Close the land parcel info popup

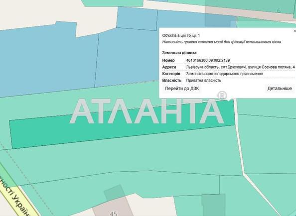(x=295, y=31)
